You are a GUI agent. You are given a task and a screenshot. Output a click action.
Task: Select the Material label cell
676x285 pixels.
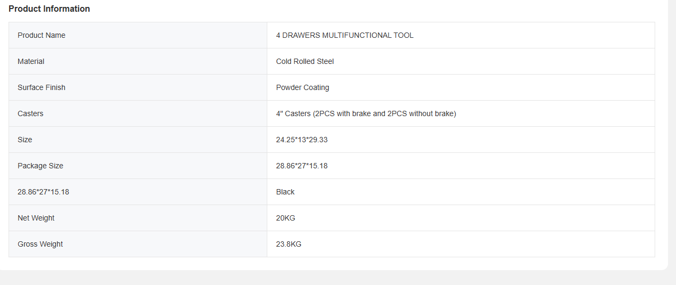tap(31, 61)
